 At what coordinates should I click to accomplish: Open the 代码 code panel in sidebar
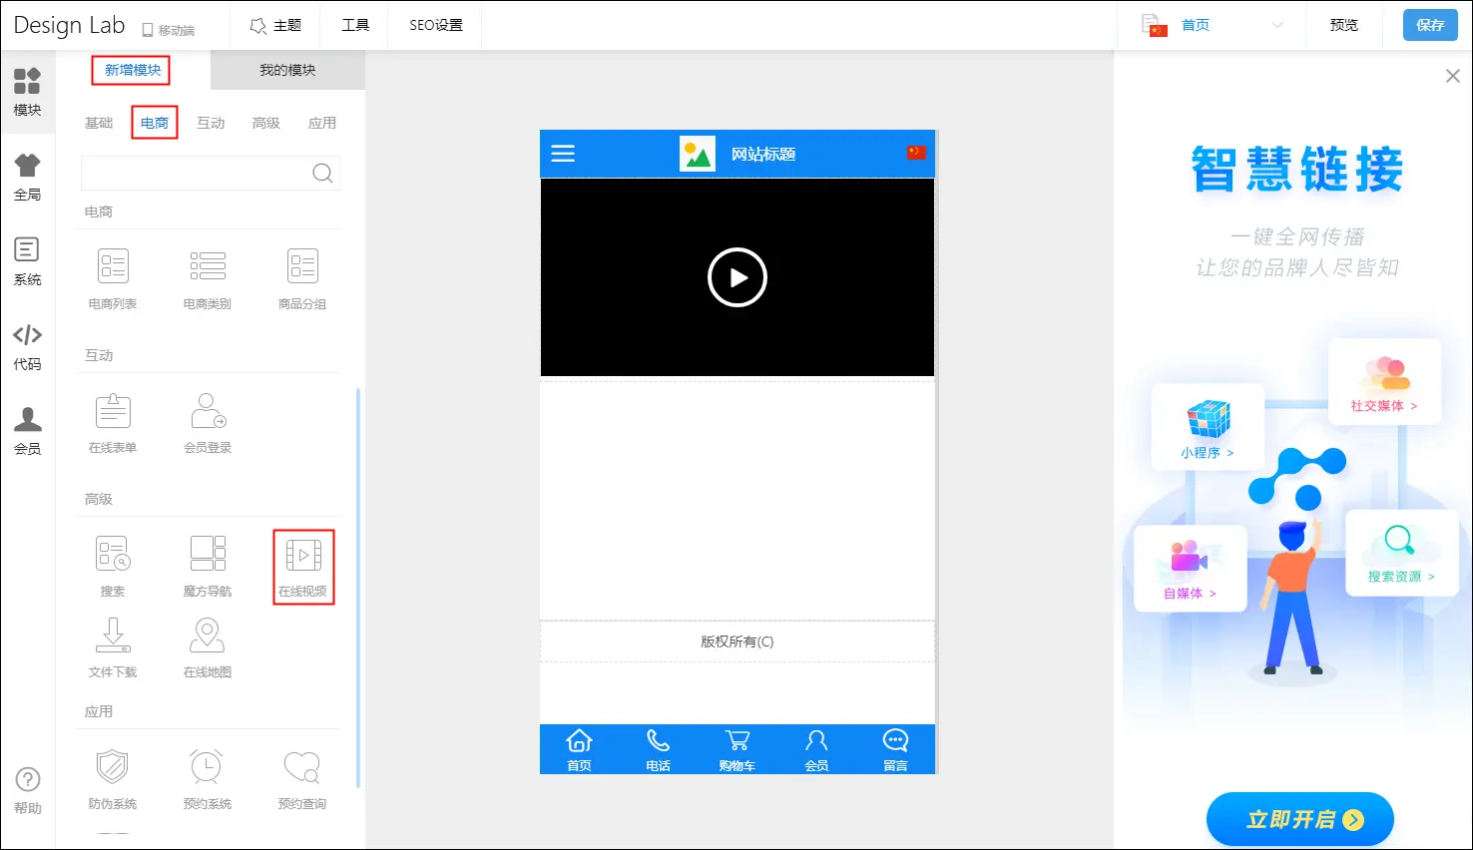click(x=27, y=346)
